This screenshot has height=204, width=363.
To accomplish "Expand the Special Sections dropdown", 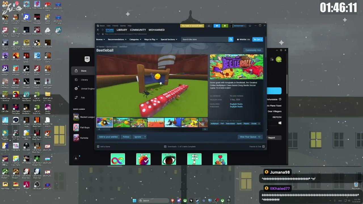I will pos(169,39).
